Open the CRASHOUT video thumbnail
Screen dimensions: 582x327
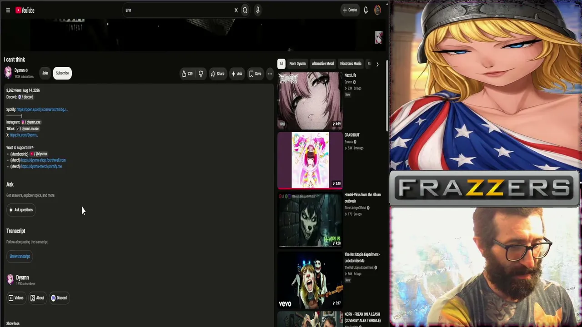[x=310, y=160]
